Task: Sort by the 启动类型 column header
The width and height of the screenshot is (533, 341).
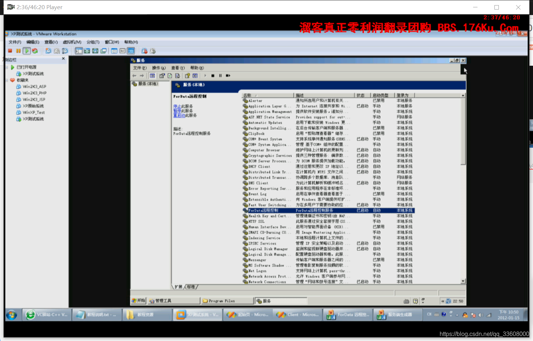Action: [382, 95]
